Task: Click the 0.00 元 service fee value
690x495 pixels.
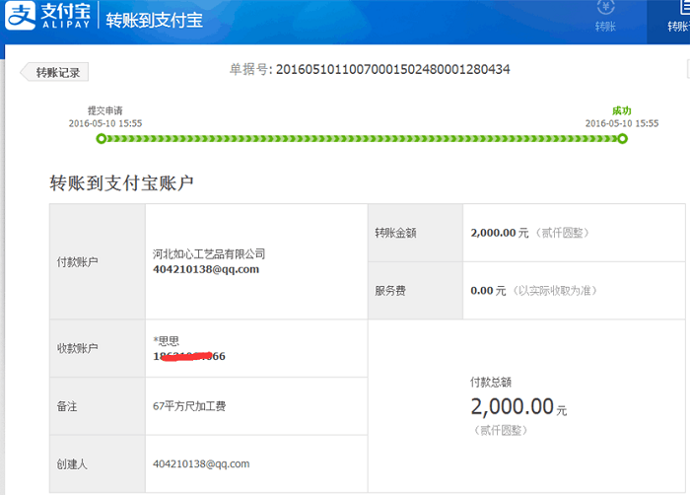Action: pos(488,291)
